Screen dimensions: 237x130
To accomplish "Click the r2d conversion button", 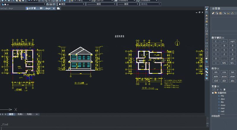I will click(216, 81).
